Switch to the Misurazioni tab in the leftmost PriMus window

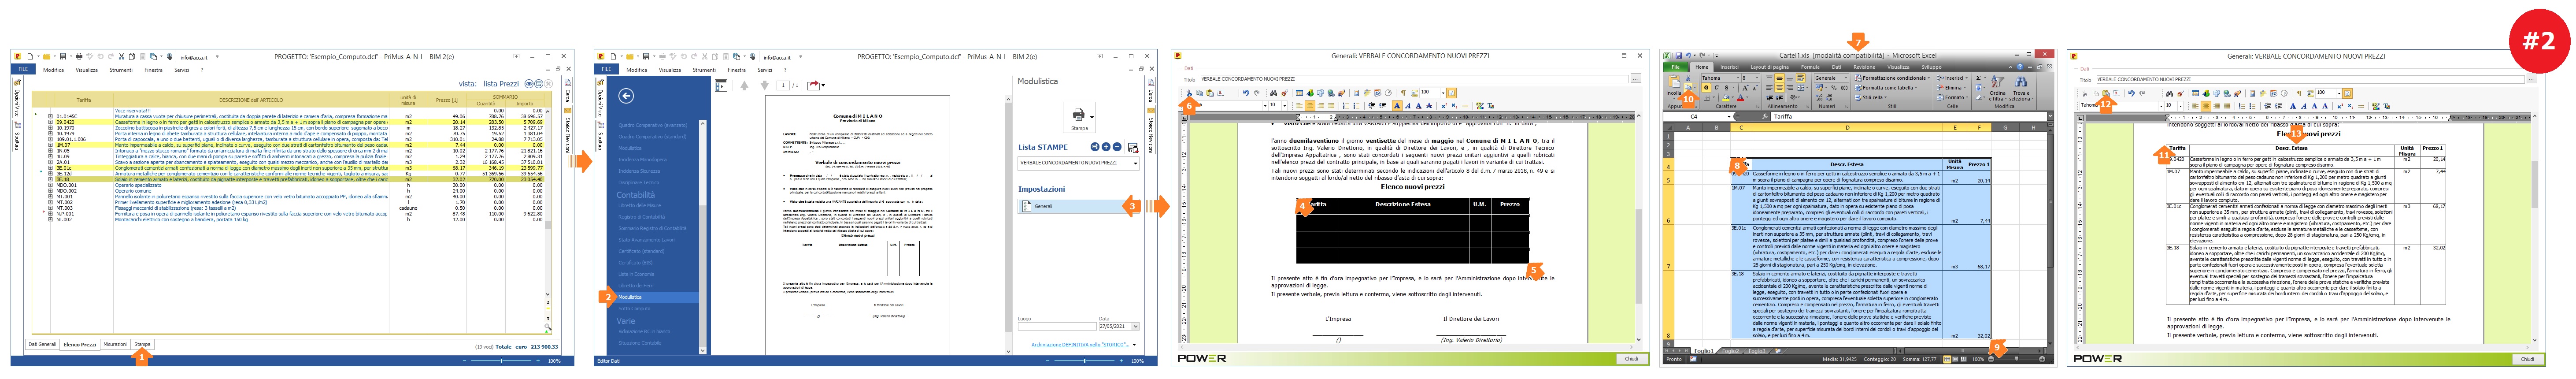coord(115,344)
